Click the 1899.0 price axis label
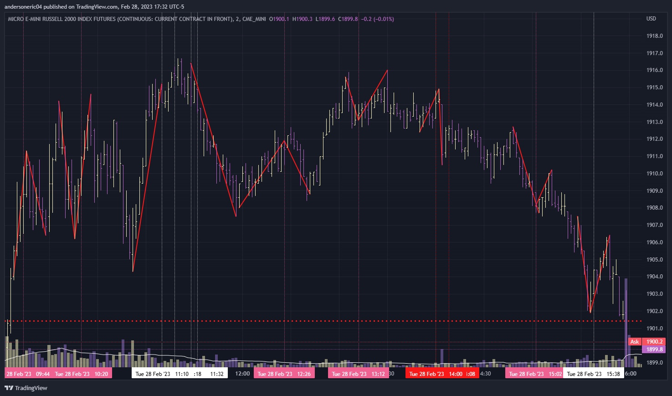The width and height of the screenshot is (672, 396). pyautogui.click(x=655, y=363)
